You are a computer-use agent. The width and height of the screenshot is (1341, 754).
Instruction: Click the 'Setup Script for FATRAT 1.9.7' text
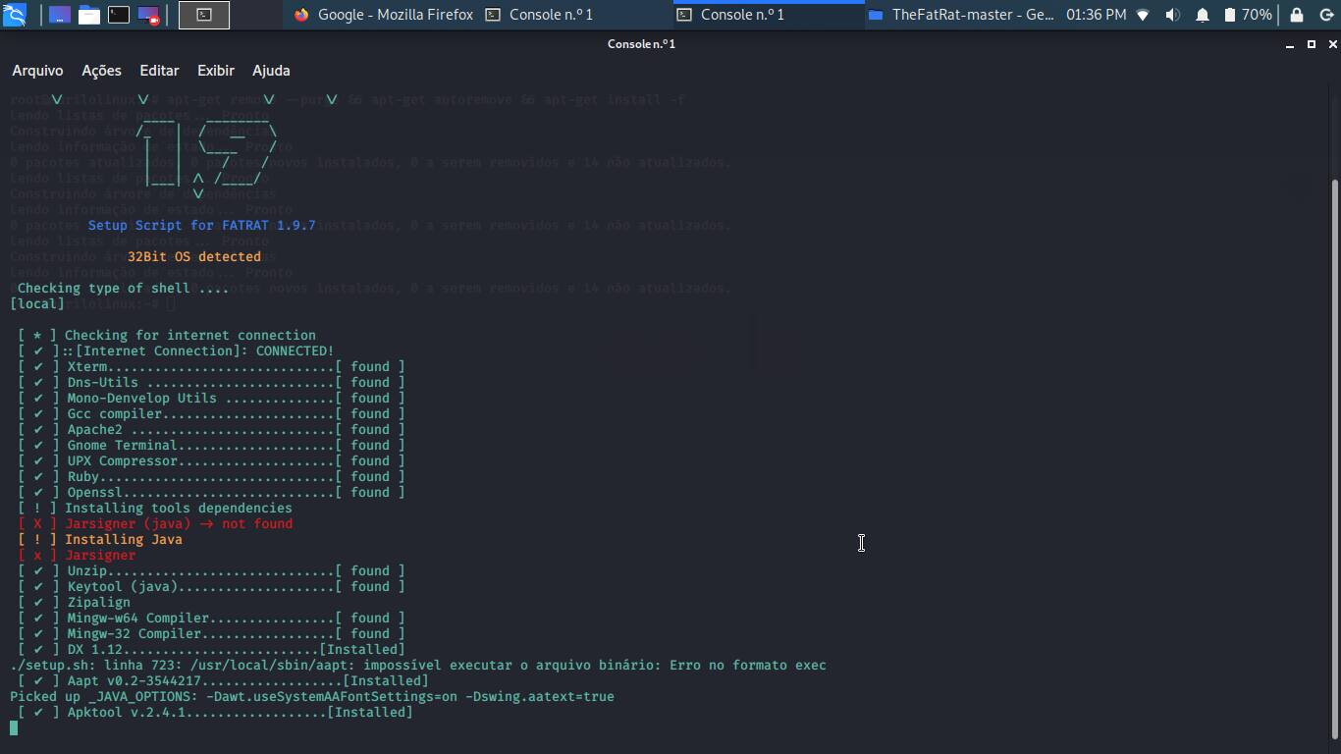click(202, 225)
